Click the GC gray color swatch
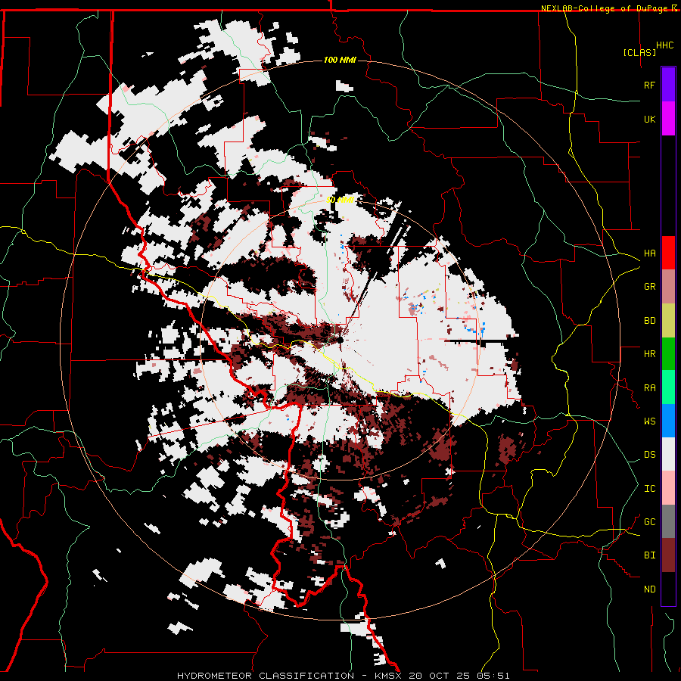 pyautogui.click(x=668, y=521)
